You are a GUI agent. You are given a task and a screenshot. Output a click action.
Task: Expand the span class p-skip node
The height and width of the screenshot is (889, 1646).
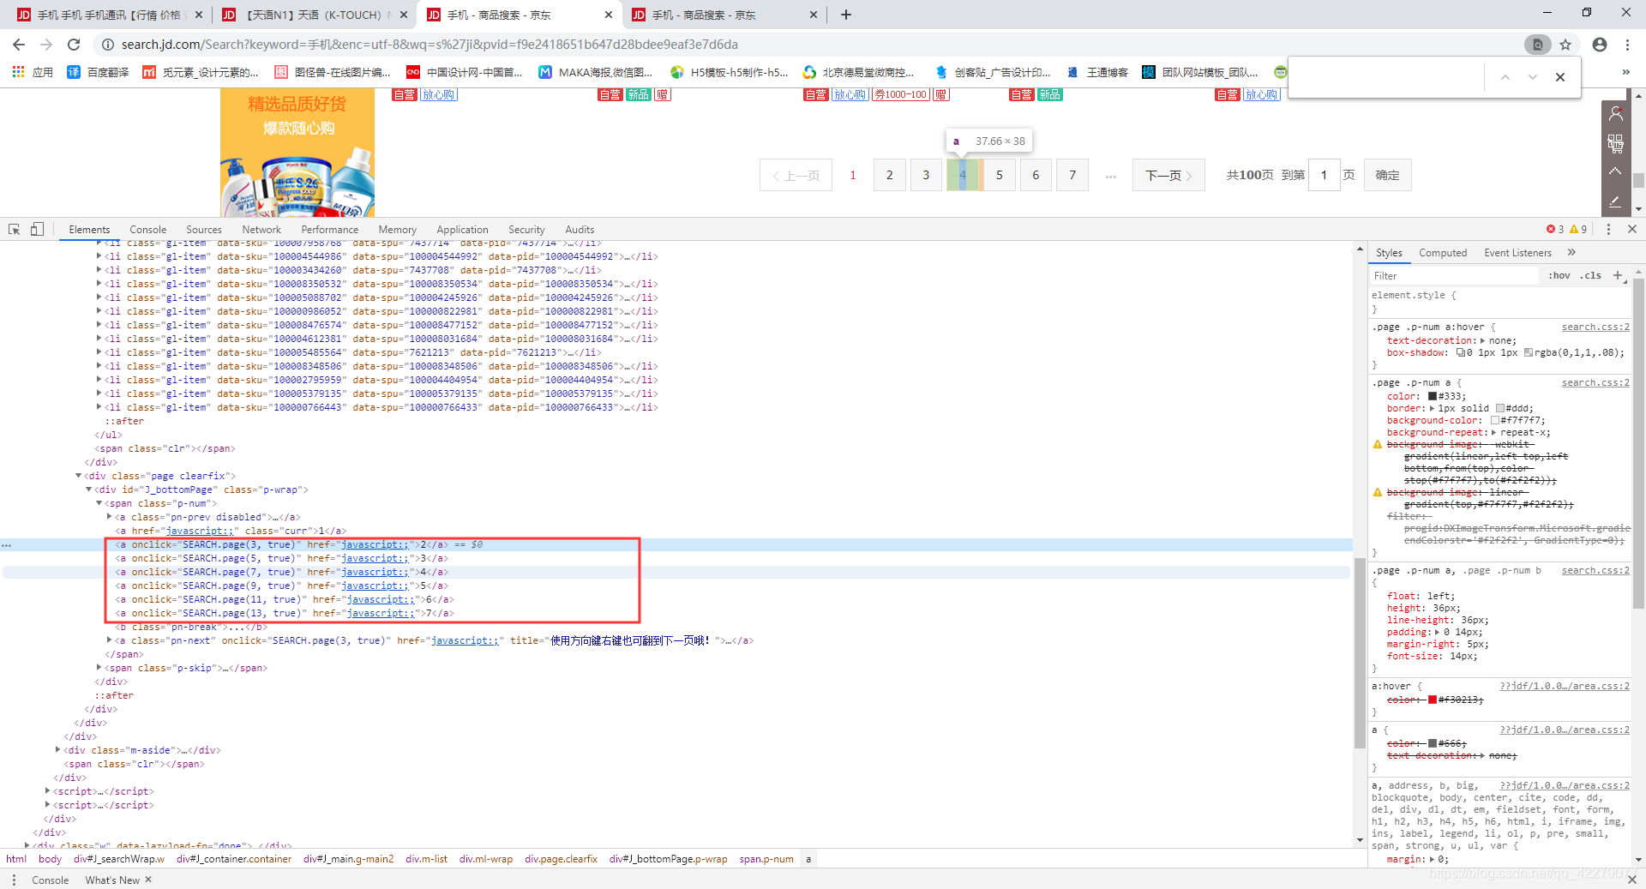(99, 668)
